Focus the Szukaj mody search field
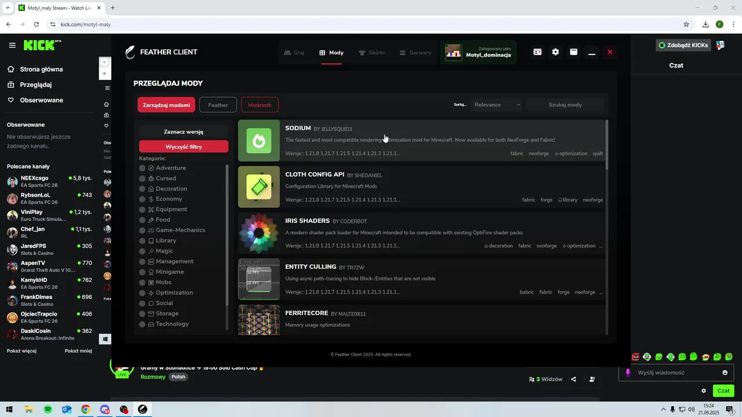Screen dimensions: 742x417 click(565, 105)
